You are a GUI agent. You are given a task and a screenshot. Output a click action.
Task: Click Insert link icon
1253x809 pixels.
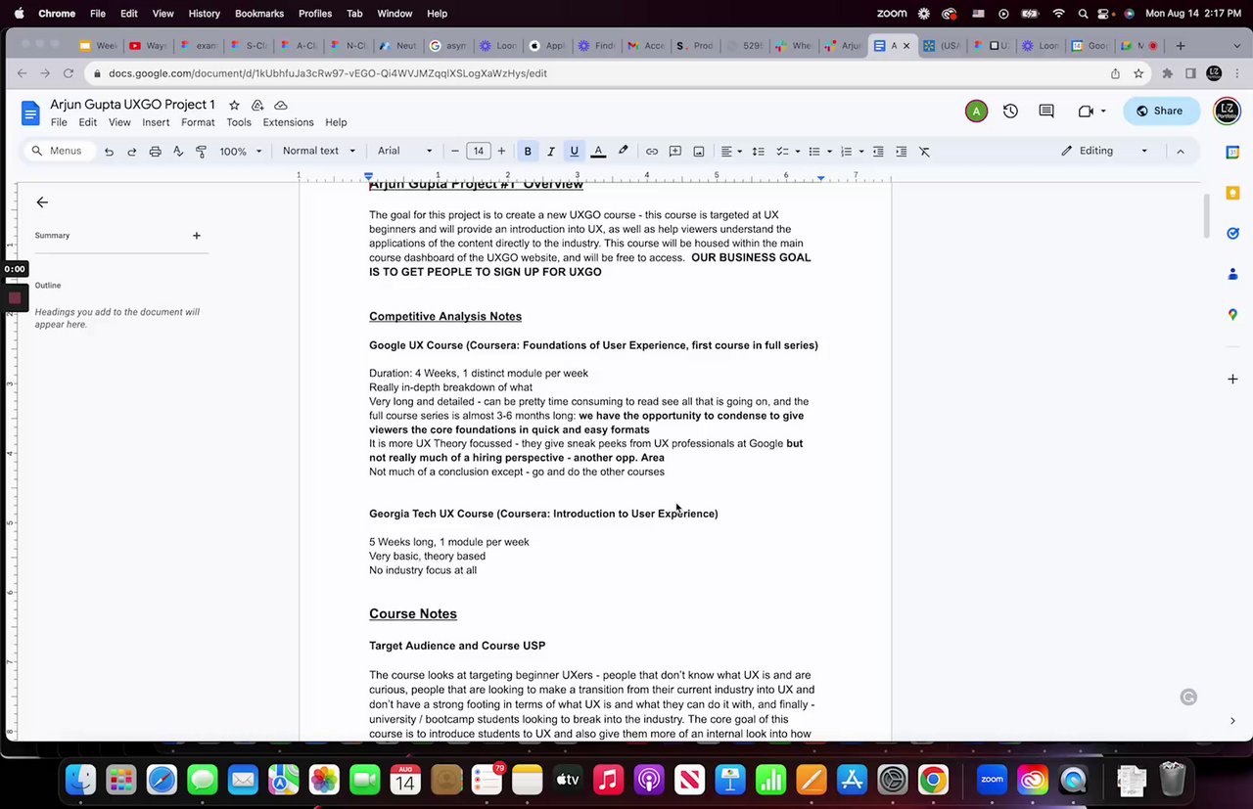652,152
